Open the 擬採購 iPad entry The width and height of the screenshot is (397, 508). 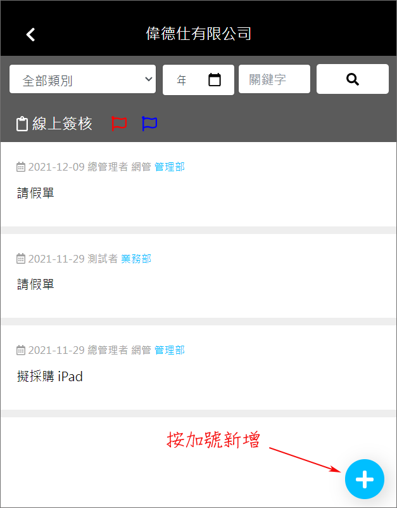tap(198, 368)
